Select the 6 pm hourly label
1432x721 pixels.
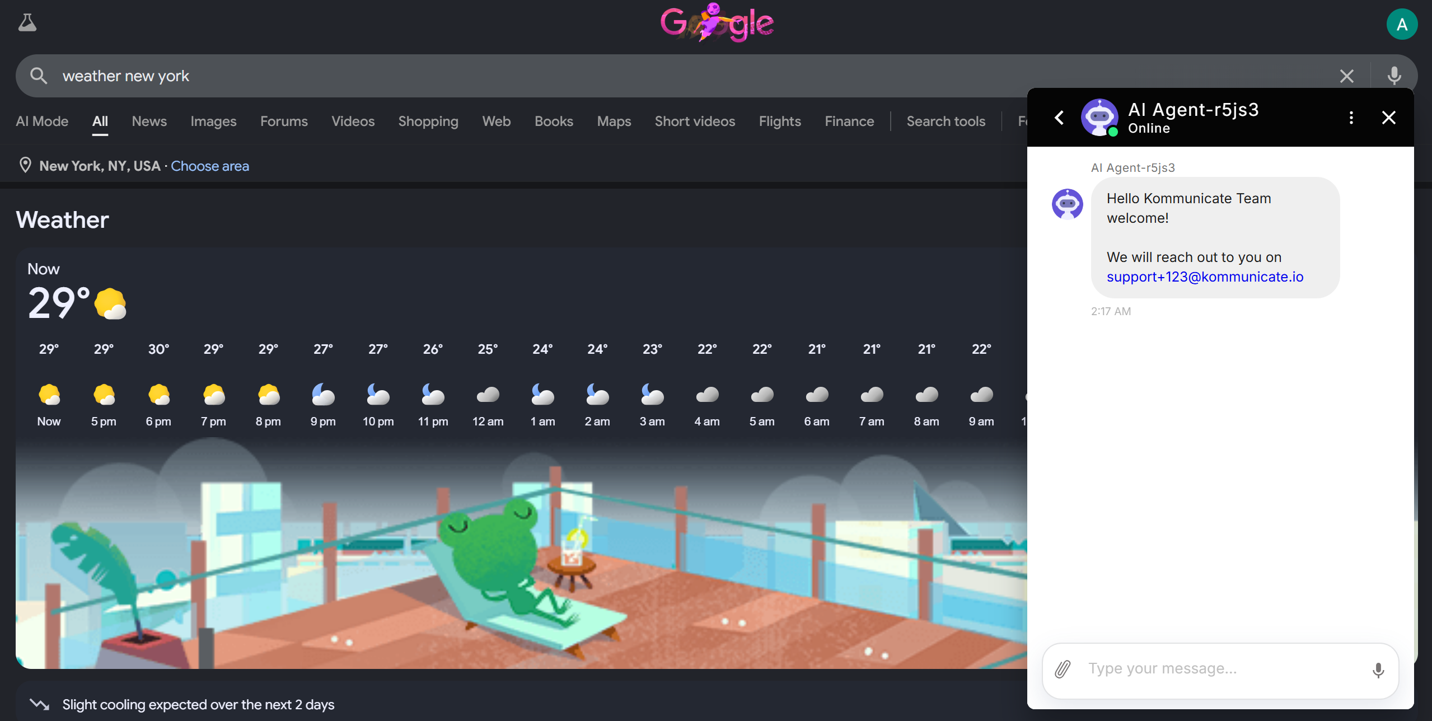pos(158,422)
